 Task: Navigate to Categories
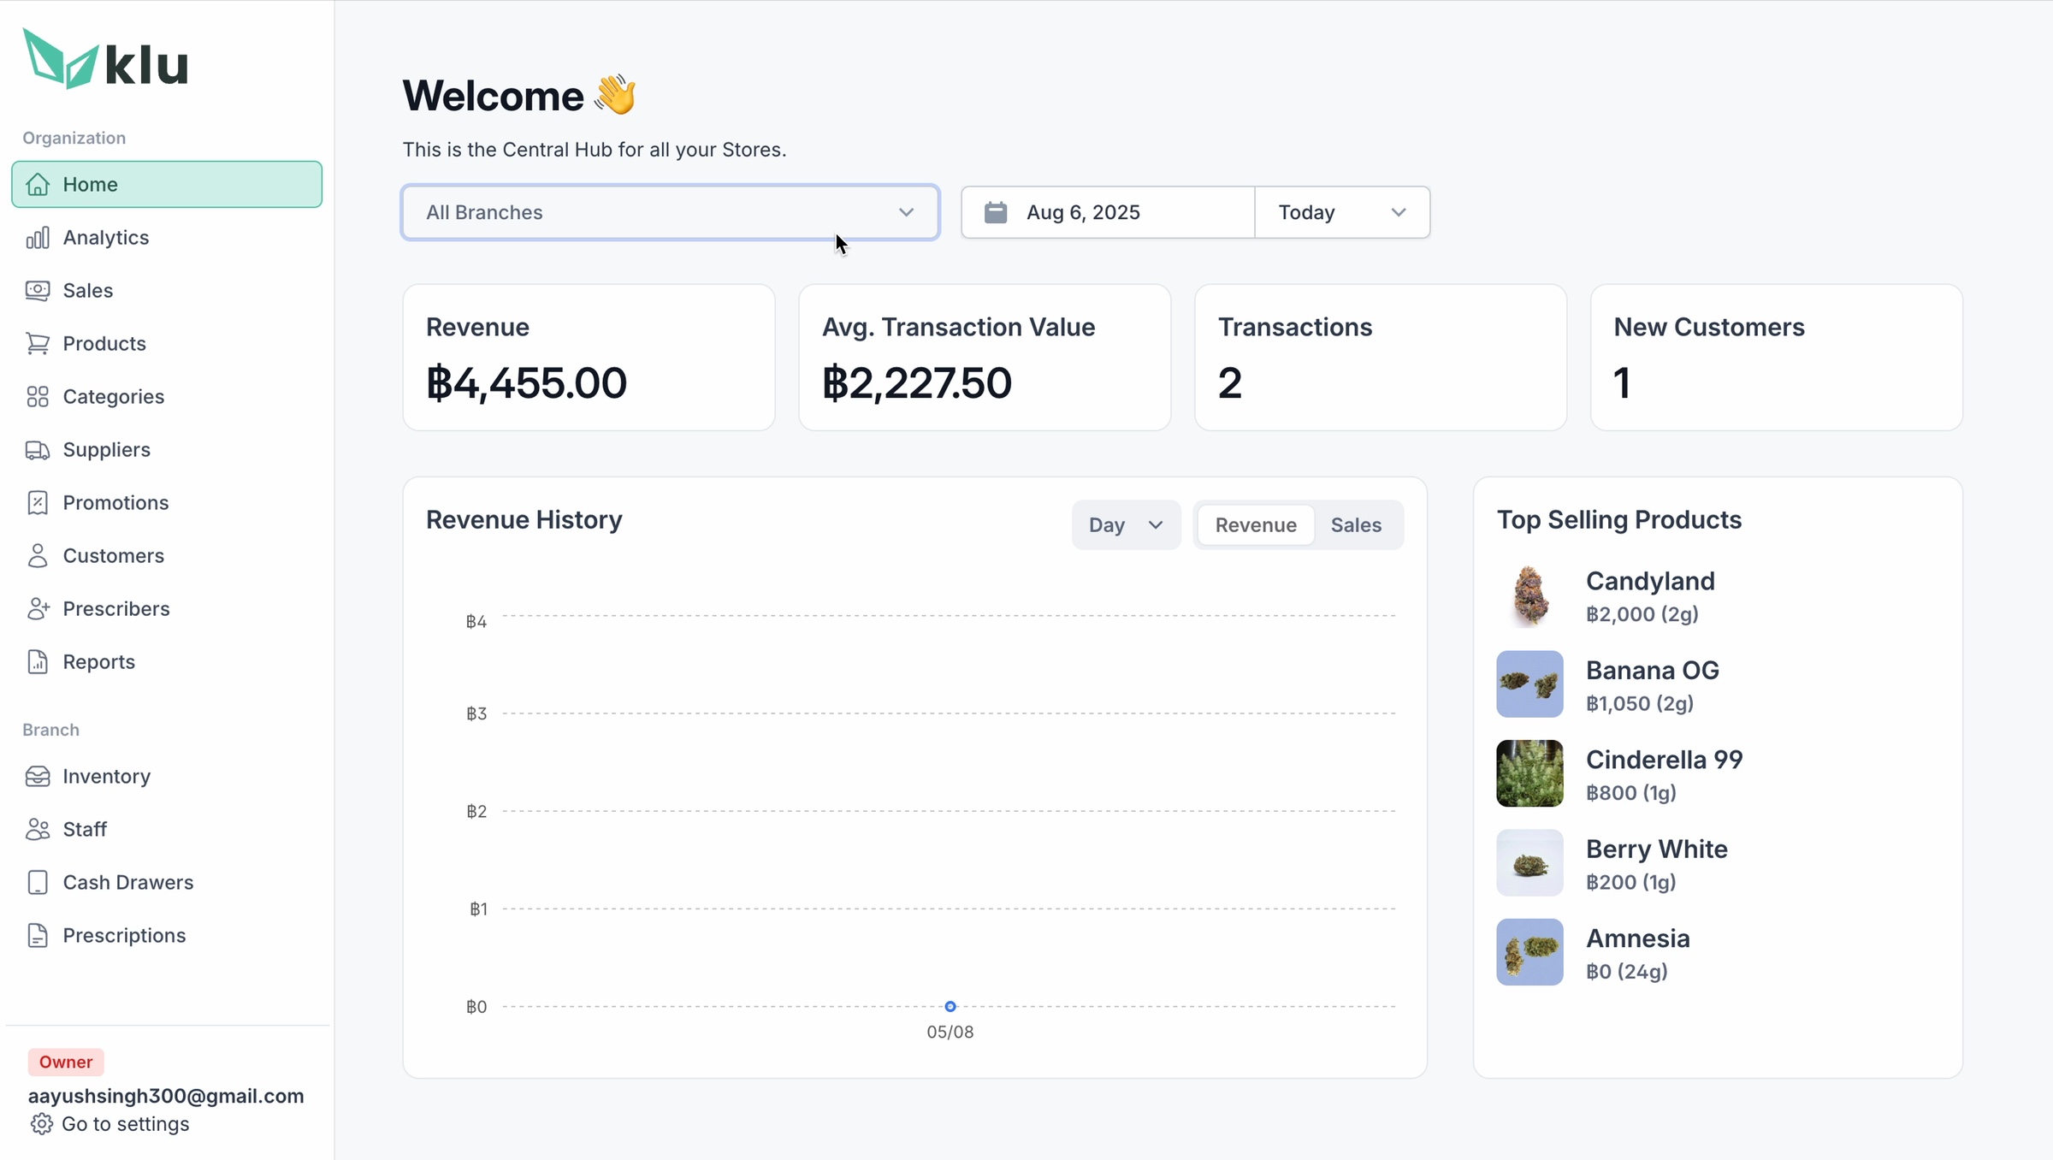tap(167, 396)
